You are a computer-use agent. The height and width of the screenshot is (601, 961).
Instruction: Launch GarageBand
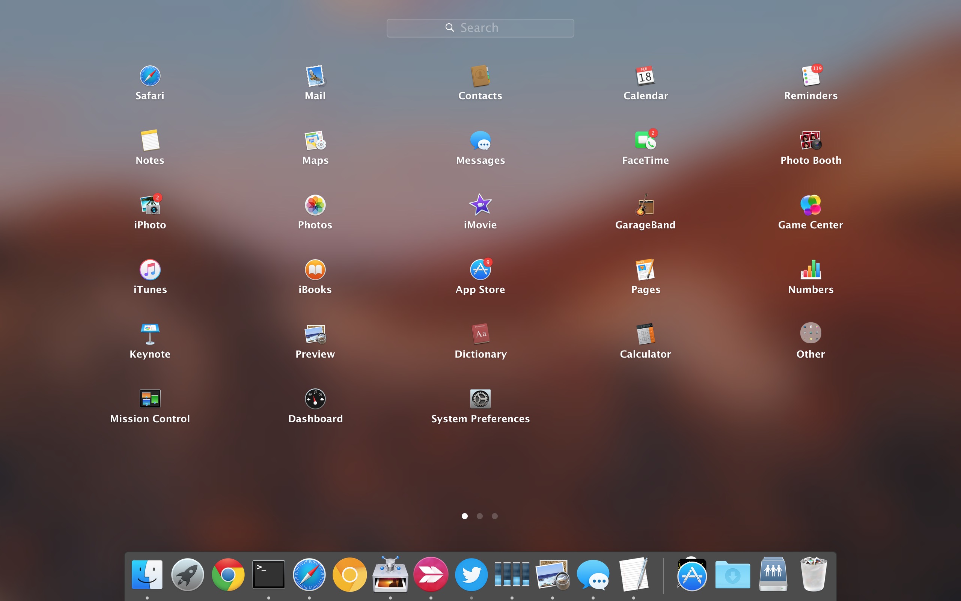point(645,205)
